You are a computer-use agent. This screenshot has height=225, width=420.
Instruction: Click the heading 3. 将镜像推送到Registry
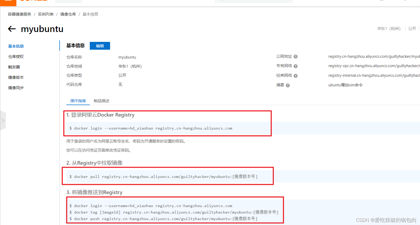point(94,192)
